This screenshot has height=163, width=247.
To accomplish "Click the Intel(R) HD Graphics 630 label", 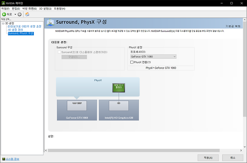I will pos(119,118).
